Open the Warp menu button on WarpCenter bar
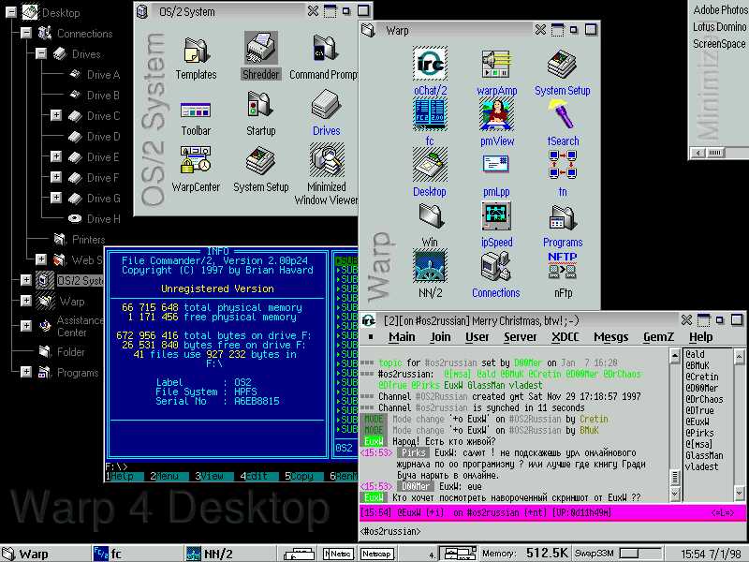749x562 pixels. pos(25,554)
